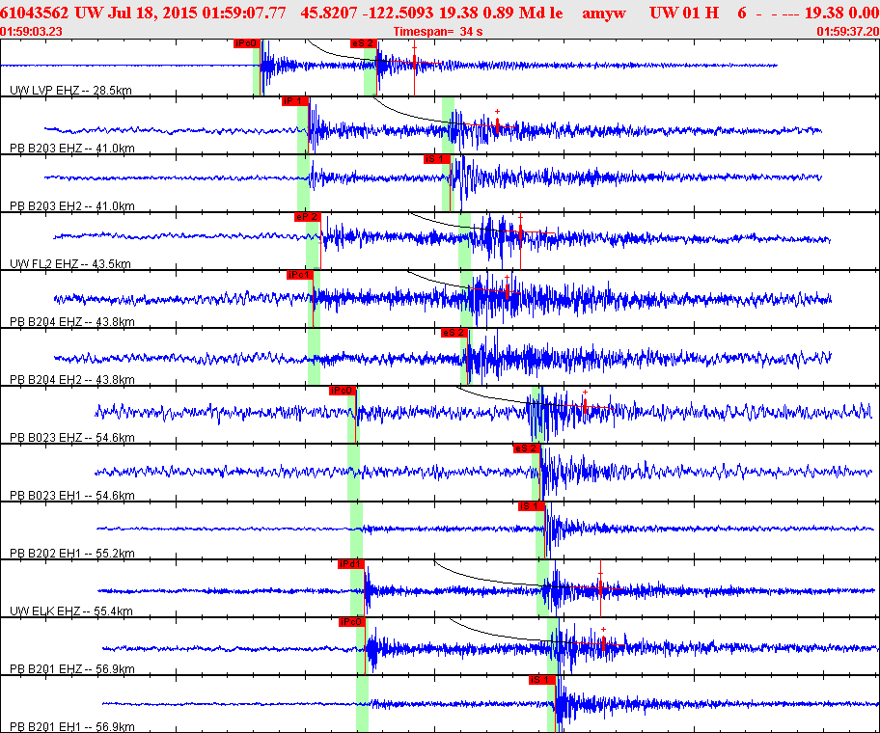Viewport: 880px width, 733px height.
Task: Click the channel label PB B201 EHZ -- 56.9km
Action: (x=71, y=668)
